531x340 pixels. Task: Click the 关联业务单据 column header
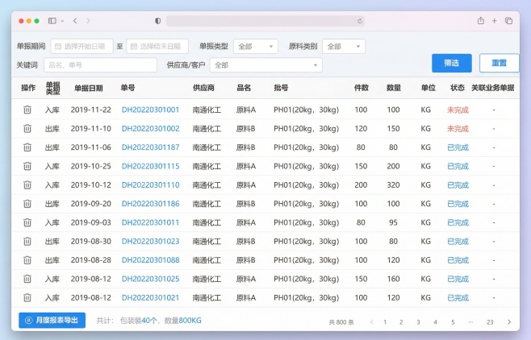pyautogui.click(x=493, y=88)
